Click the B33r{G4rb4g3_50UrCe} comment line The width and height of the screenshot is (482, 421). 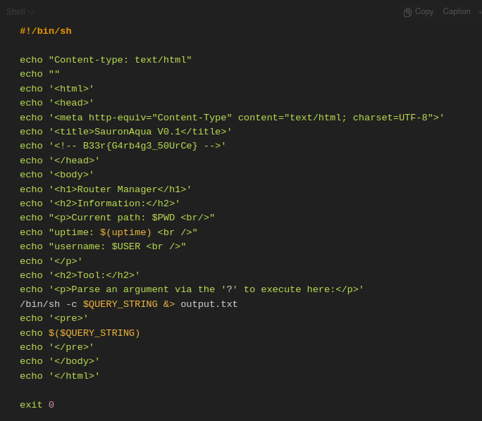click(x=123, y=146)
